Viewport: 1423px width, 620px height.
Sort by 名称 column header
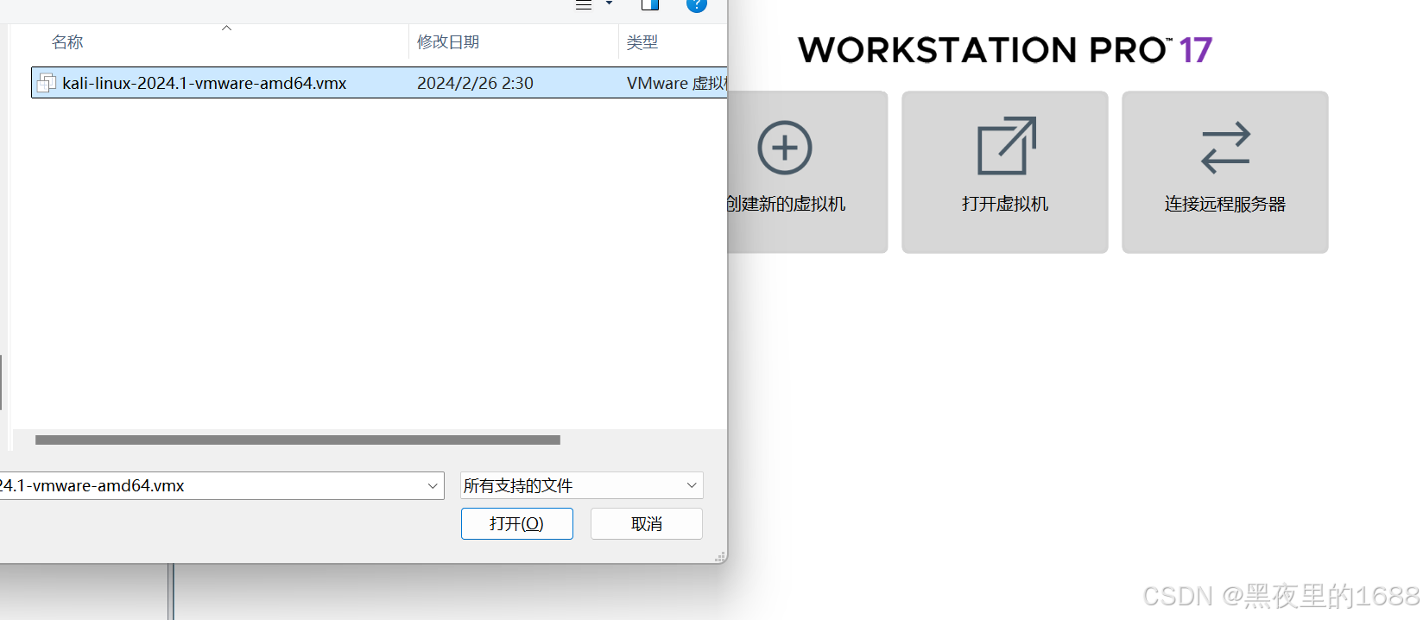click(x=67, y=42)
